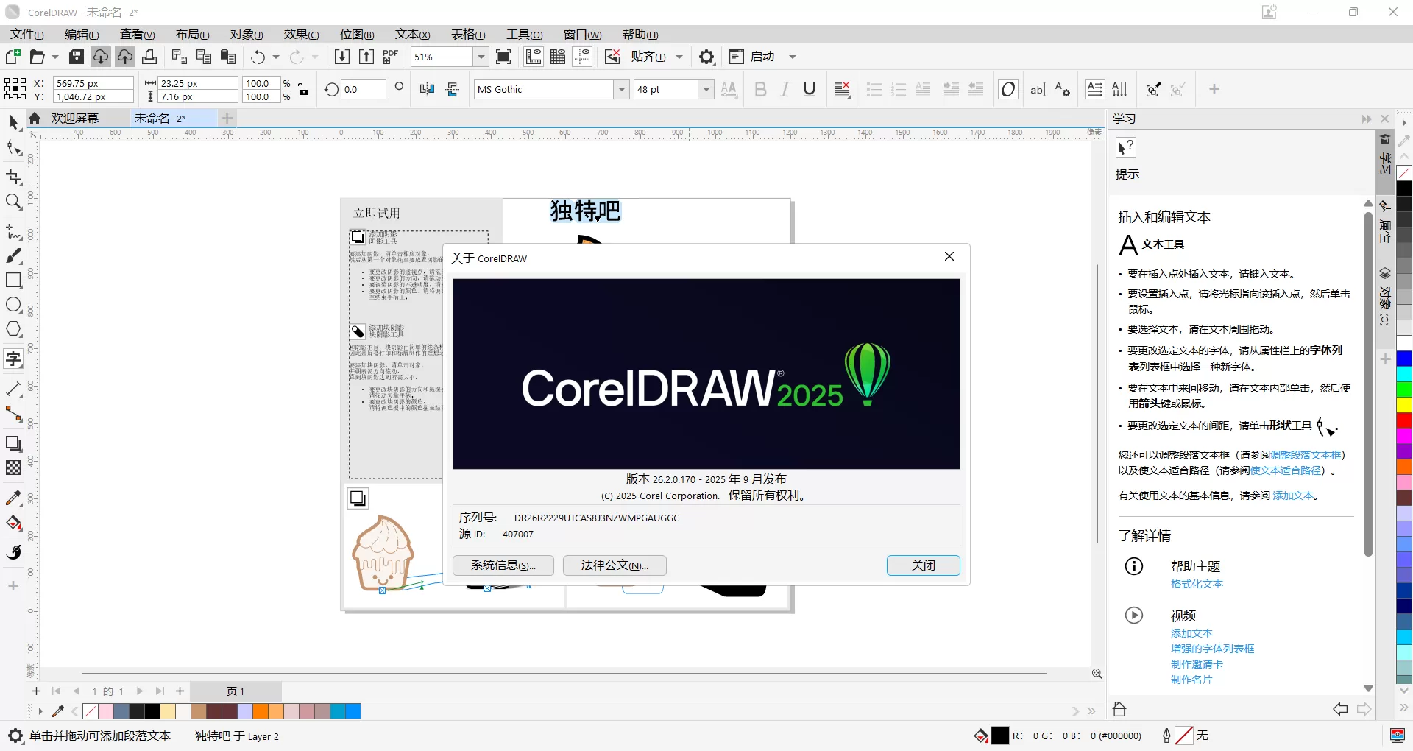
Task: Open the 48 pt font size dropdown
Action: tap(706, 89)
